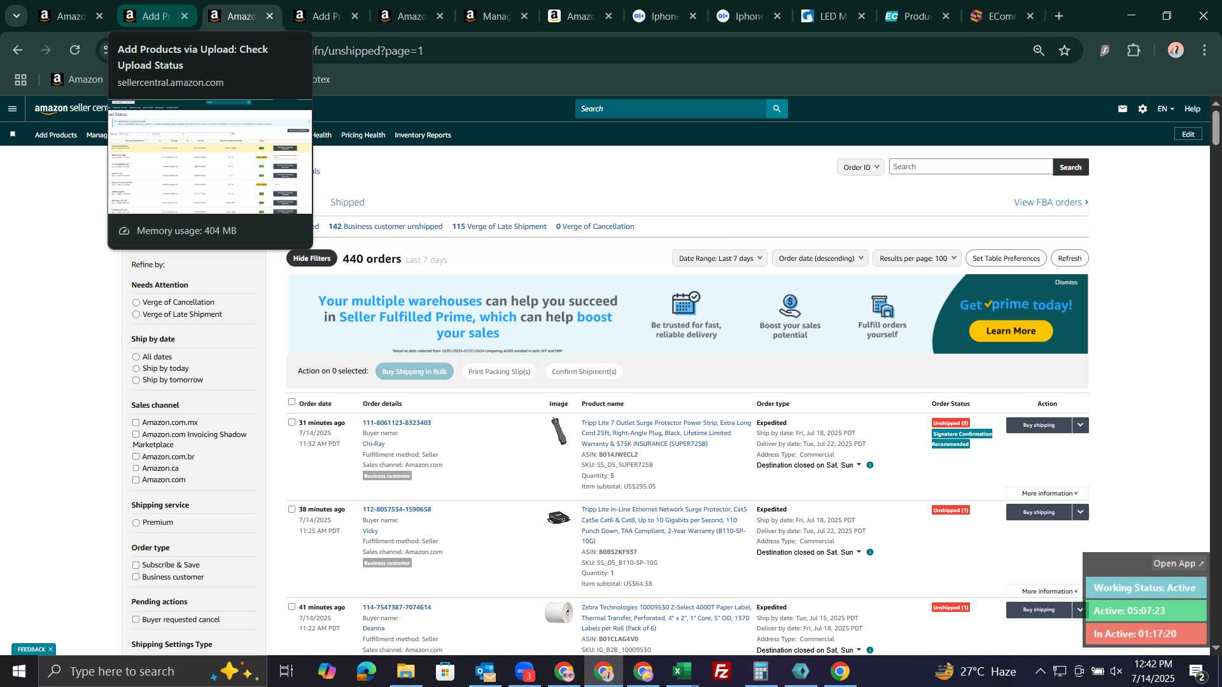Screen dimensions: 1222x687
Task: Open Outlook from the taskbar
Action: pyautogui.click(x=485, y=671)
